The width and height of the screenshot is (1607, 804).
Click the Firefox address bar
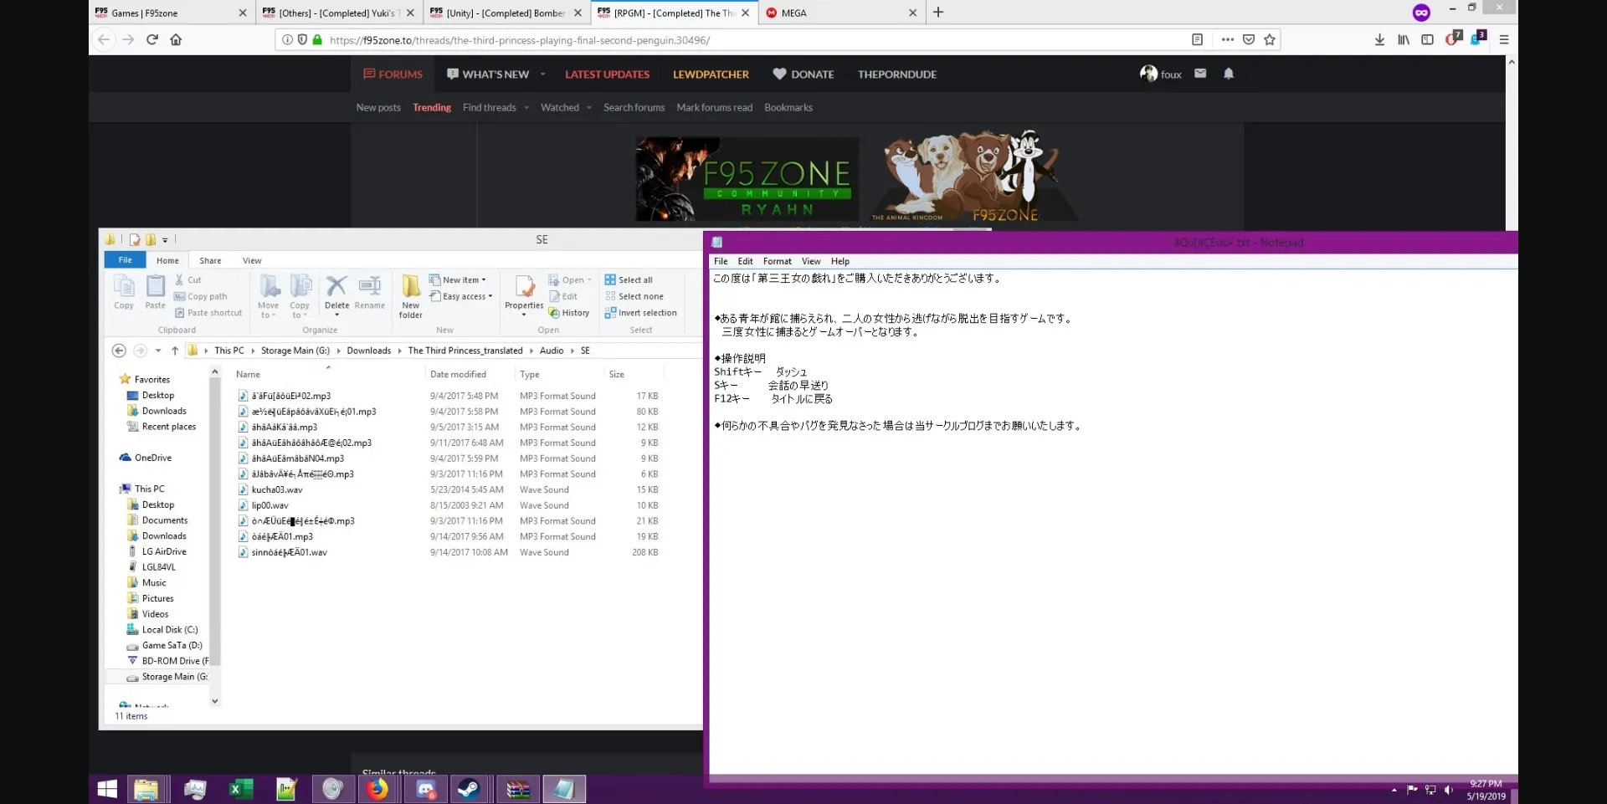753,40
